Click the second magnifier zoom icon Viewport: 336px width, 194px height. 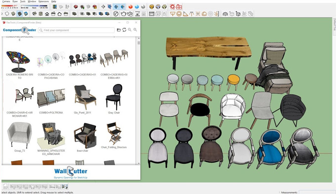click(135, 30)
